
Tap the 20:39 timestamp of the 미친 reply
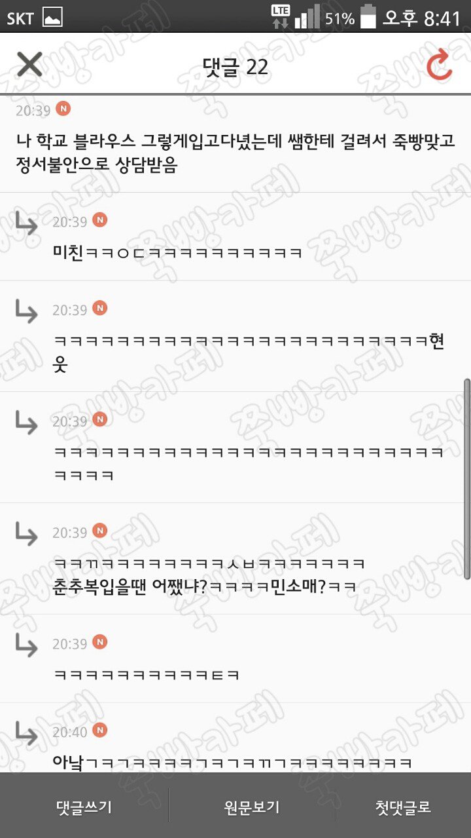(x=69, y=222)
